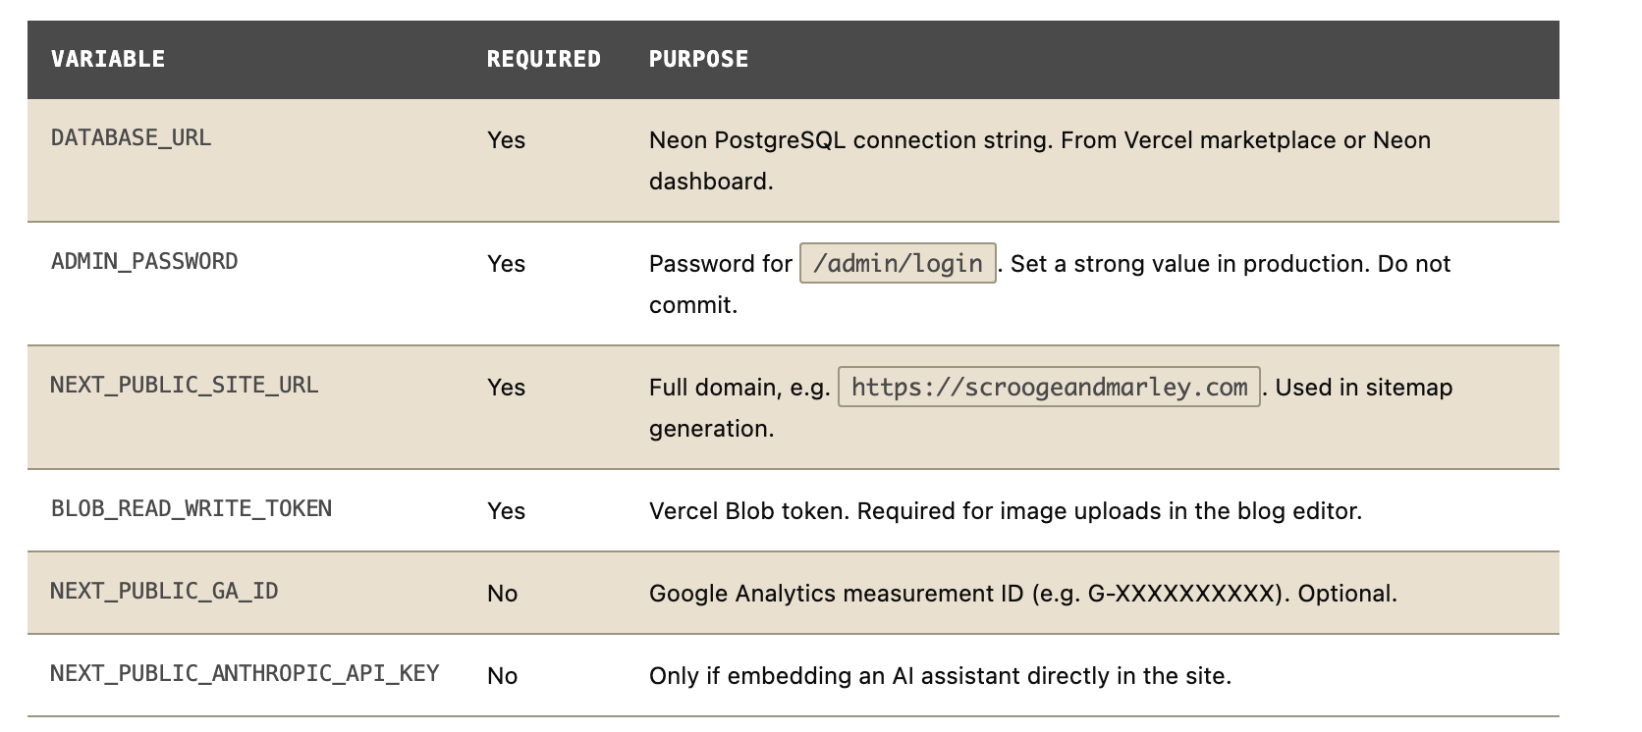The height and width of the screenshot is (732, 1642).
Task: Click the Yes value in BLOB_READ_WRITE_TOKEN row
Action: tap(506, 511)
